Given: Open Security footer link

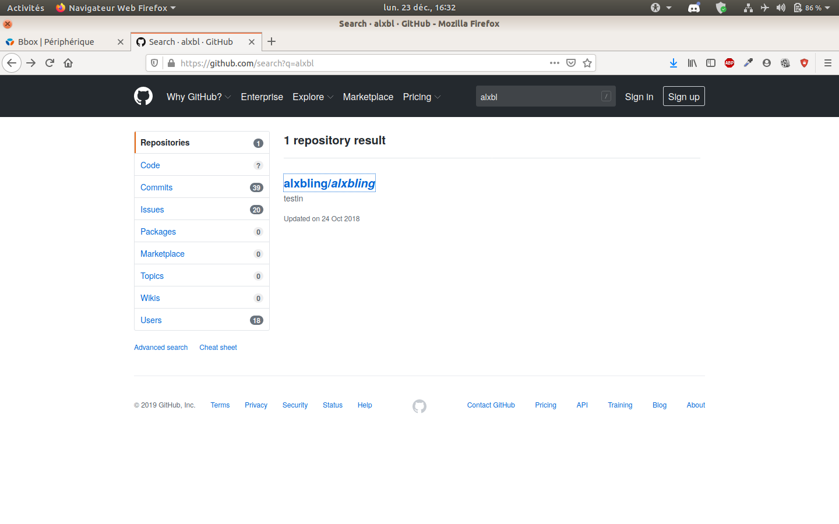Looking at the screenshot, I should coord(295,405).
